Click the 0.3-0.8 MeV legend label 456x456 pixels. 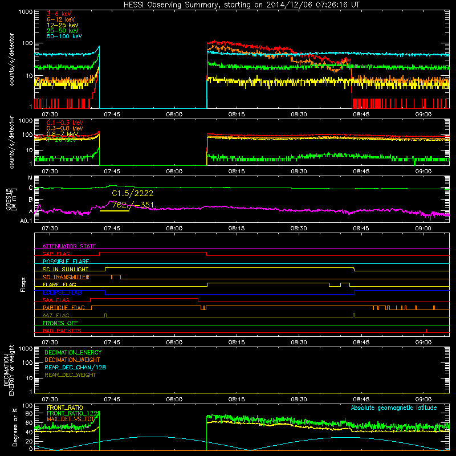[x=65, y=128]
